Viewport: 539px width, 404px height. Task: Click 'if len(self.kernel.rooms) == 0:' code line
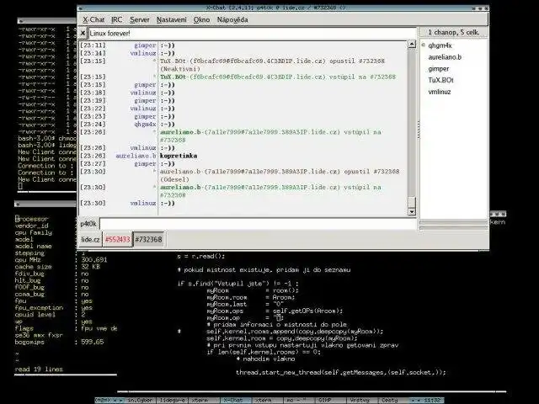tap(264, 352)
